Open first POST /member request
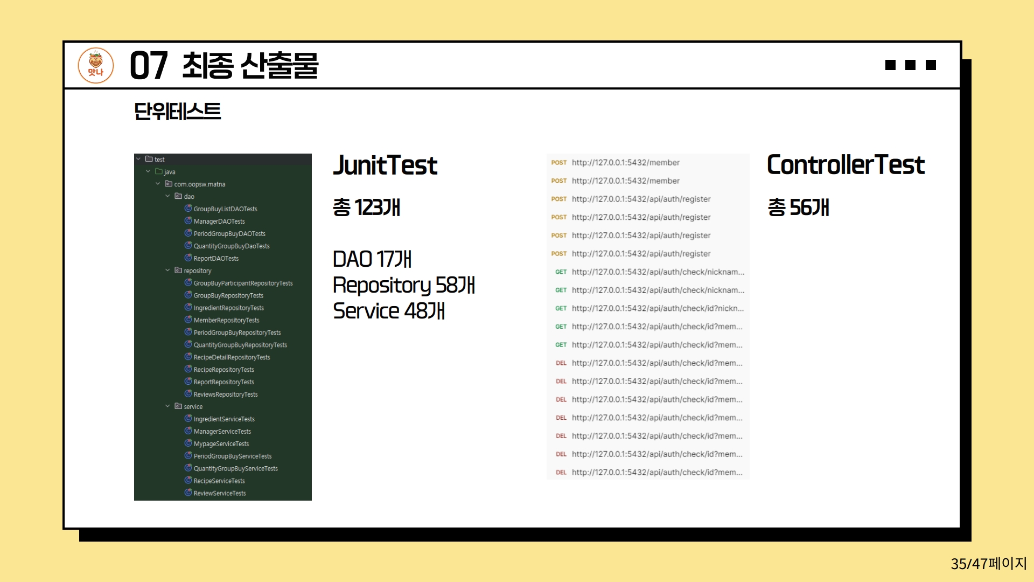The width and height of the screenshot is (1034, 582). 625,162
